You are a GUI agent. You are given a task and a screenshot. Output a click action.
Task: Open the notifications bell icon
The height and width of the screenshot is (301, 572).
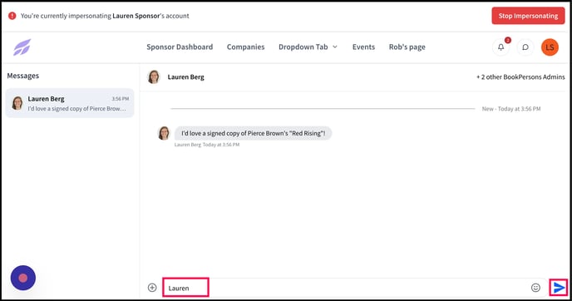(x=500, y=47)
